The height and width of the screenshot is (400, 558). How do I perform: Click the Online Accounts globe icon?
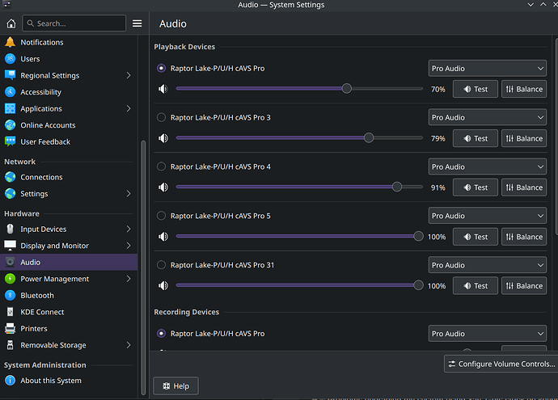[x=10, y=125]
